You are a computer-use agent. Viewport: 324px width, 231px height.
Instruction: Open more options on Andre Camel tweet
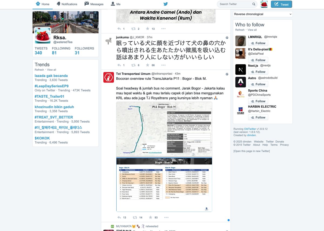(163, 29)
